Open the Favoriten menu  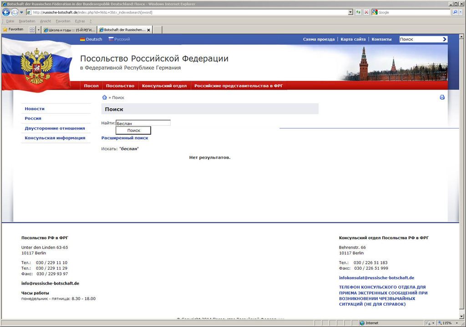(x=63, y=21)
